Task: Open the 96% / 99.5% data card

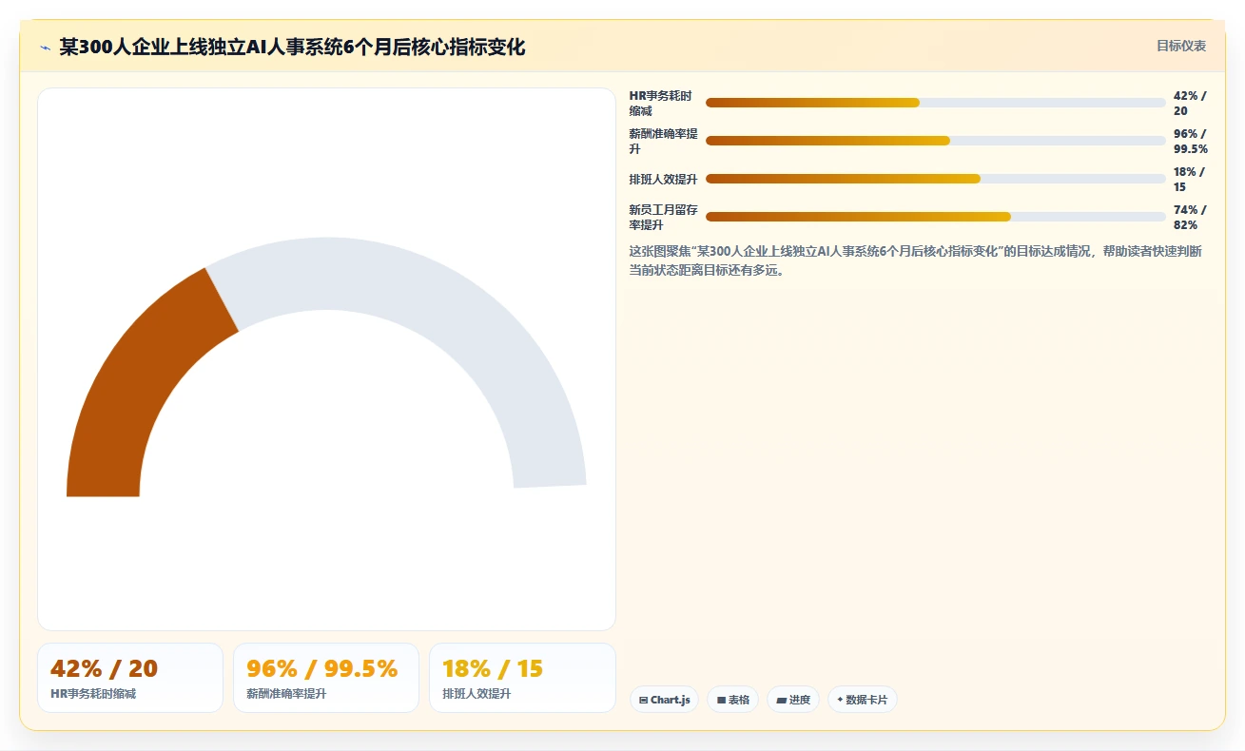Action: [326, 678]
